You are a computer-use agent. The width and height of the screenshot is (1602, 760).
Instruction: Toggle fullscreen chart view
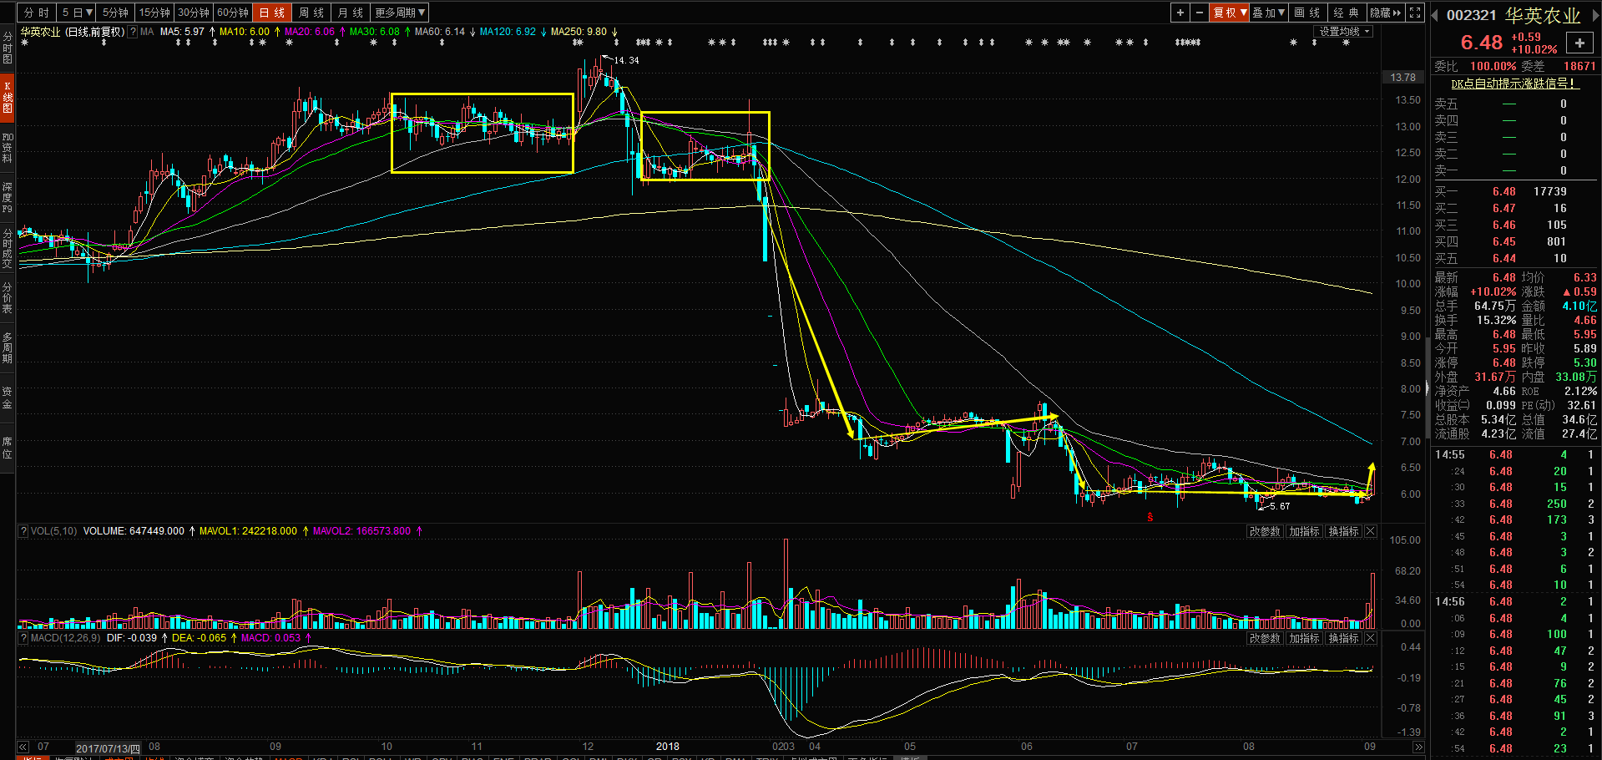tap(1415, 13)
